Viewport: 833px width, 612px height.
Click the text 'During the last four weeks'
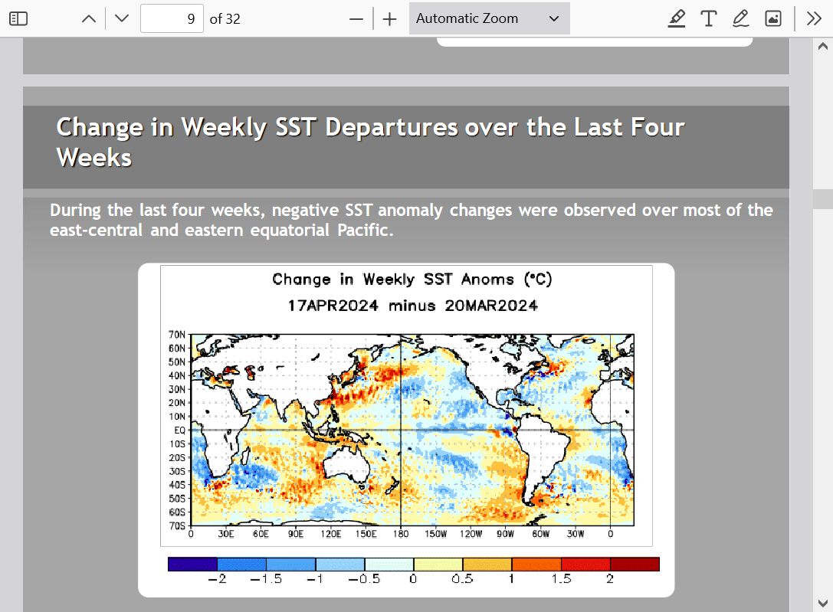(156, 210)
